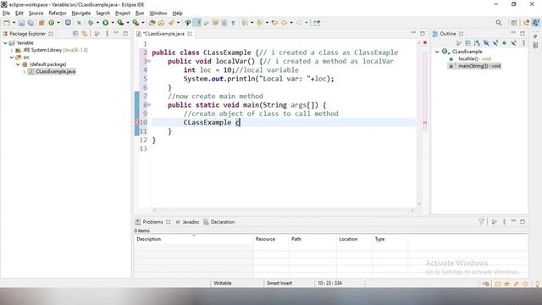Sort Problems by Description column header

pos(194,239)
